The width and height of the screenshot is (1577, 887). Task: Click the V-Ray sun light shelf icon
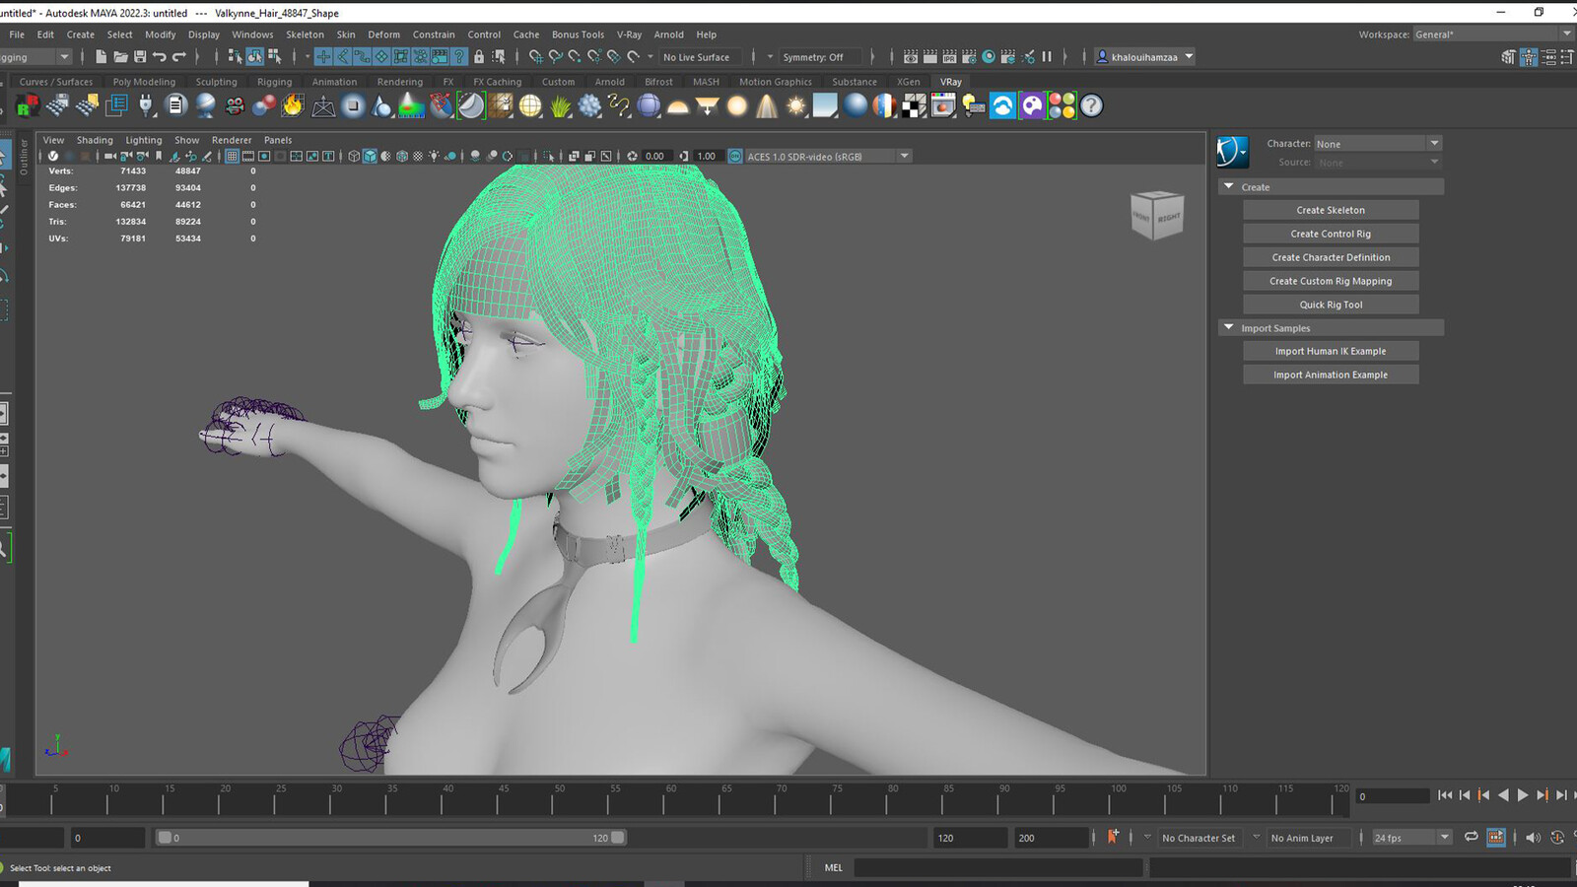(795, 105)
